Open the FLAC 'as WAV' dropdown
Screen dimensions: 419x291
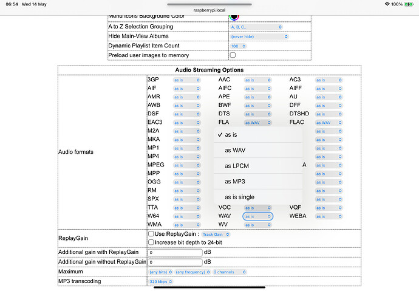(x=329, y=123)
